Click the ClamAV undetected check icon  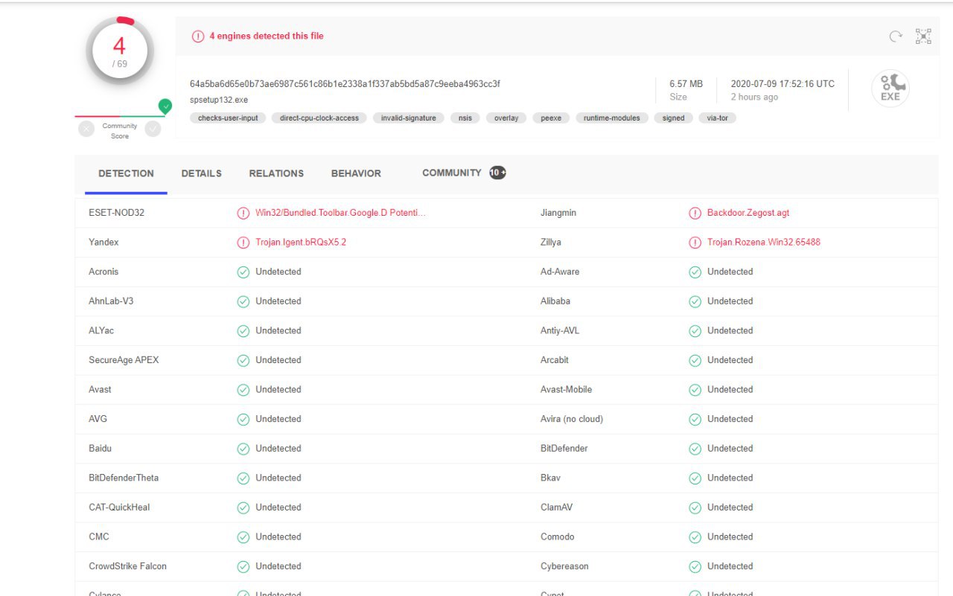coord(695,507)
